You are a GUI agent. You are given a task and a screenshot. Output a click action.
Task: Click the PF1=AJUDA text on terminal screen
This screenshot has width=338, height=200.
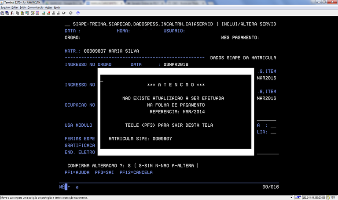pyautogui.click(x=77, y=172)
